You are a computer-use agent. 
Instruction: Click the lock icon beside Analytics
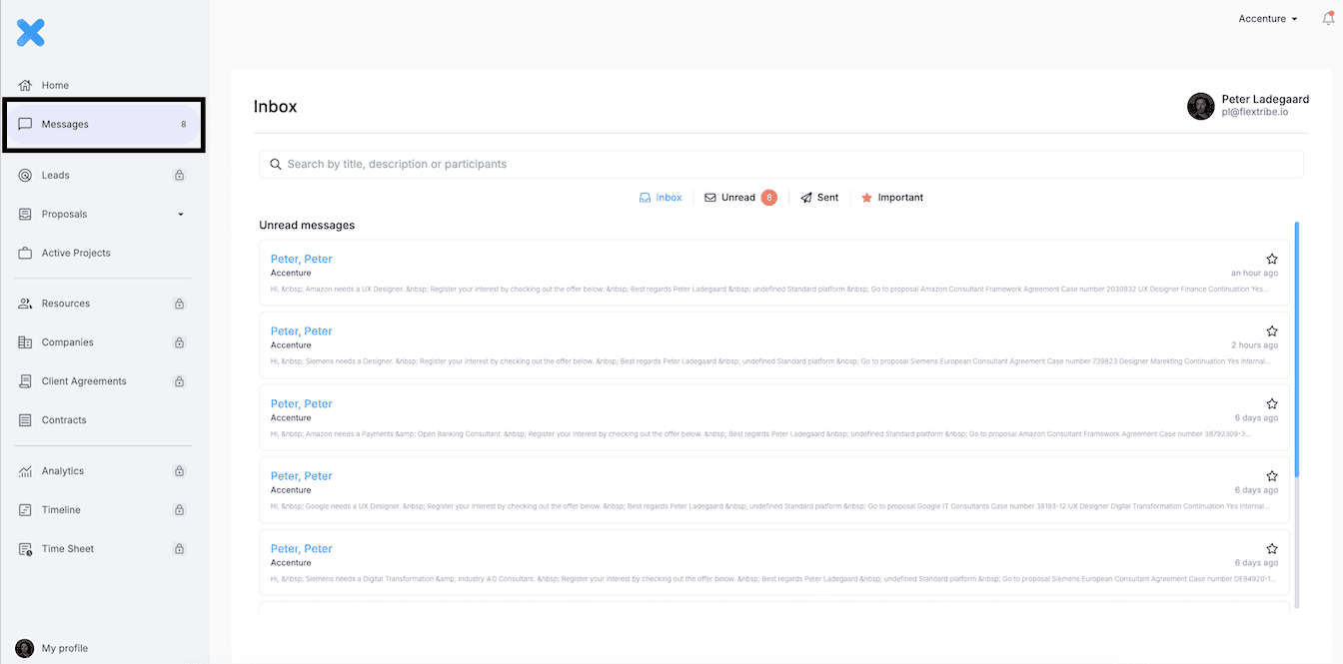[180, 471]
